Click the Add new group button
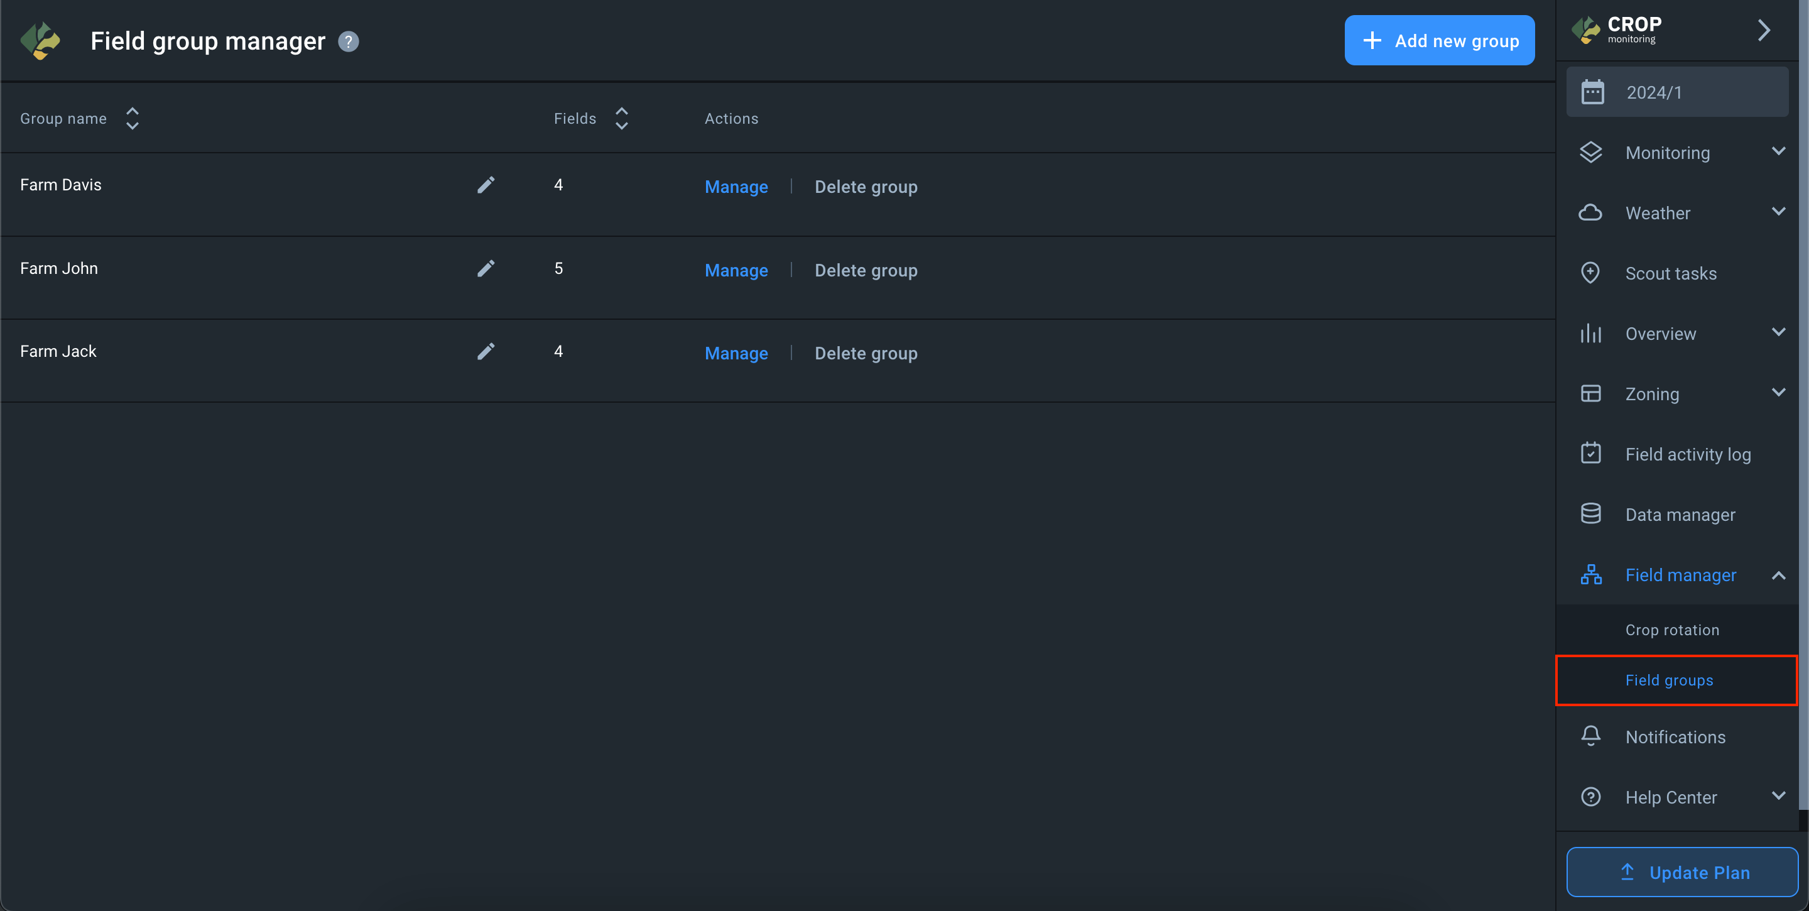Image resolution: width=1809 pixels, height=911 pixels. [1439, 41]
